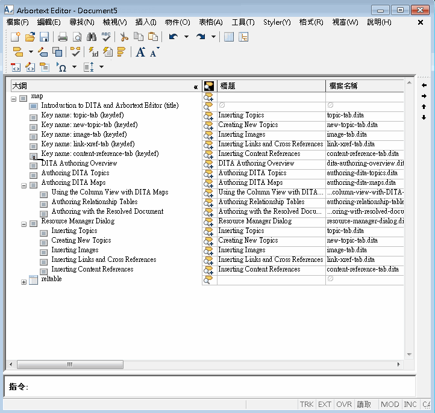435x413 pixels.
Task: Click the New document icon
Action: [16, 37]
